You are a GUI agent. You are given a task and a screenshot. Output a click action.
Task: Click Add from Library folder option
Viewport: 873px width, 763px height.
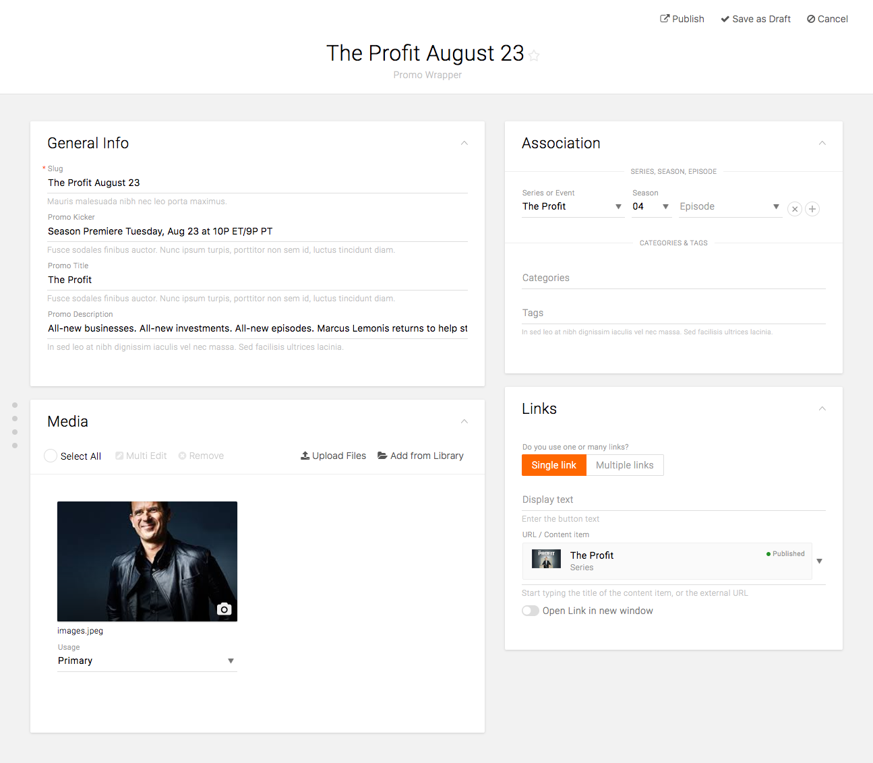click(420, 456)
